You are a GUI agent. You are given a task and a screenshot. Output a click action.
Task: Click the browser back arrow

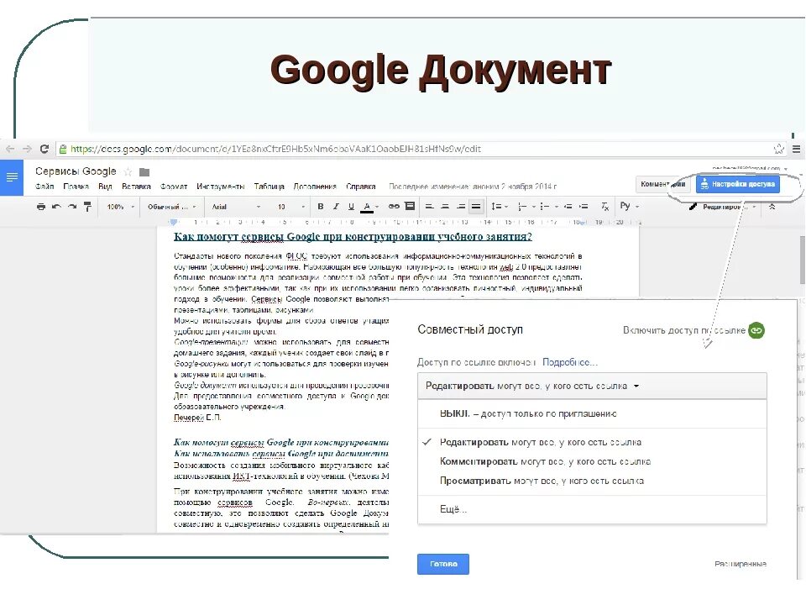10,150
